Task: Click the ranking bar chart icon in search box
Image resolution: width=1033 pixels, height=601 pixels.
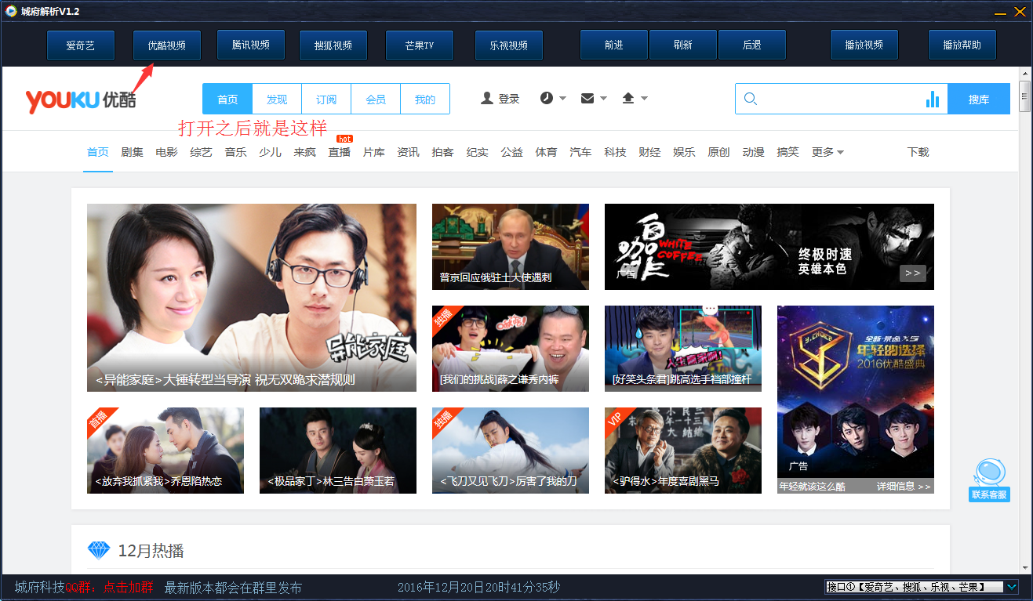Action: click(x=933, y=99)
